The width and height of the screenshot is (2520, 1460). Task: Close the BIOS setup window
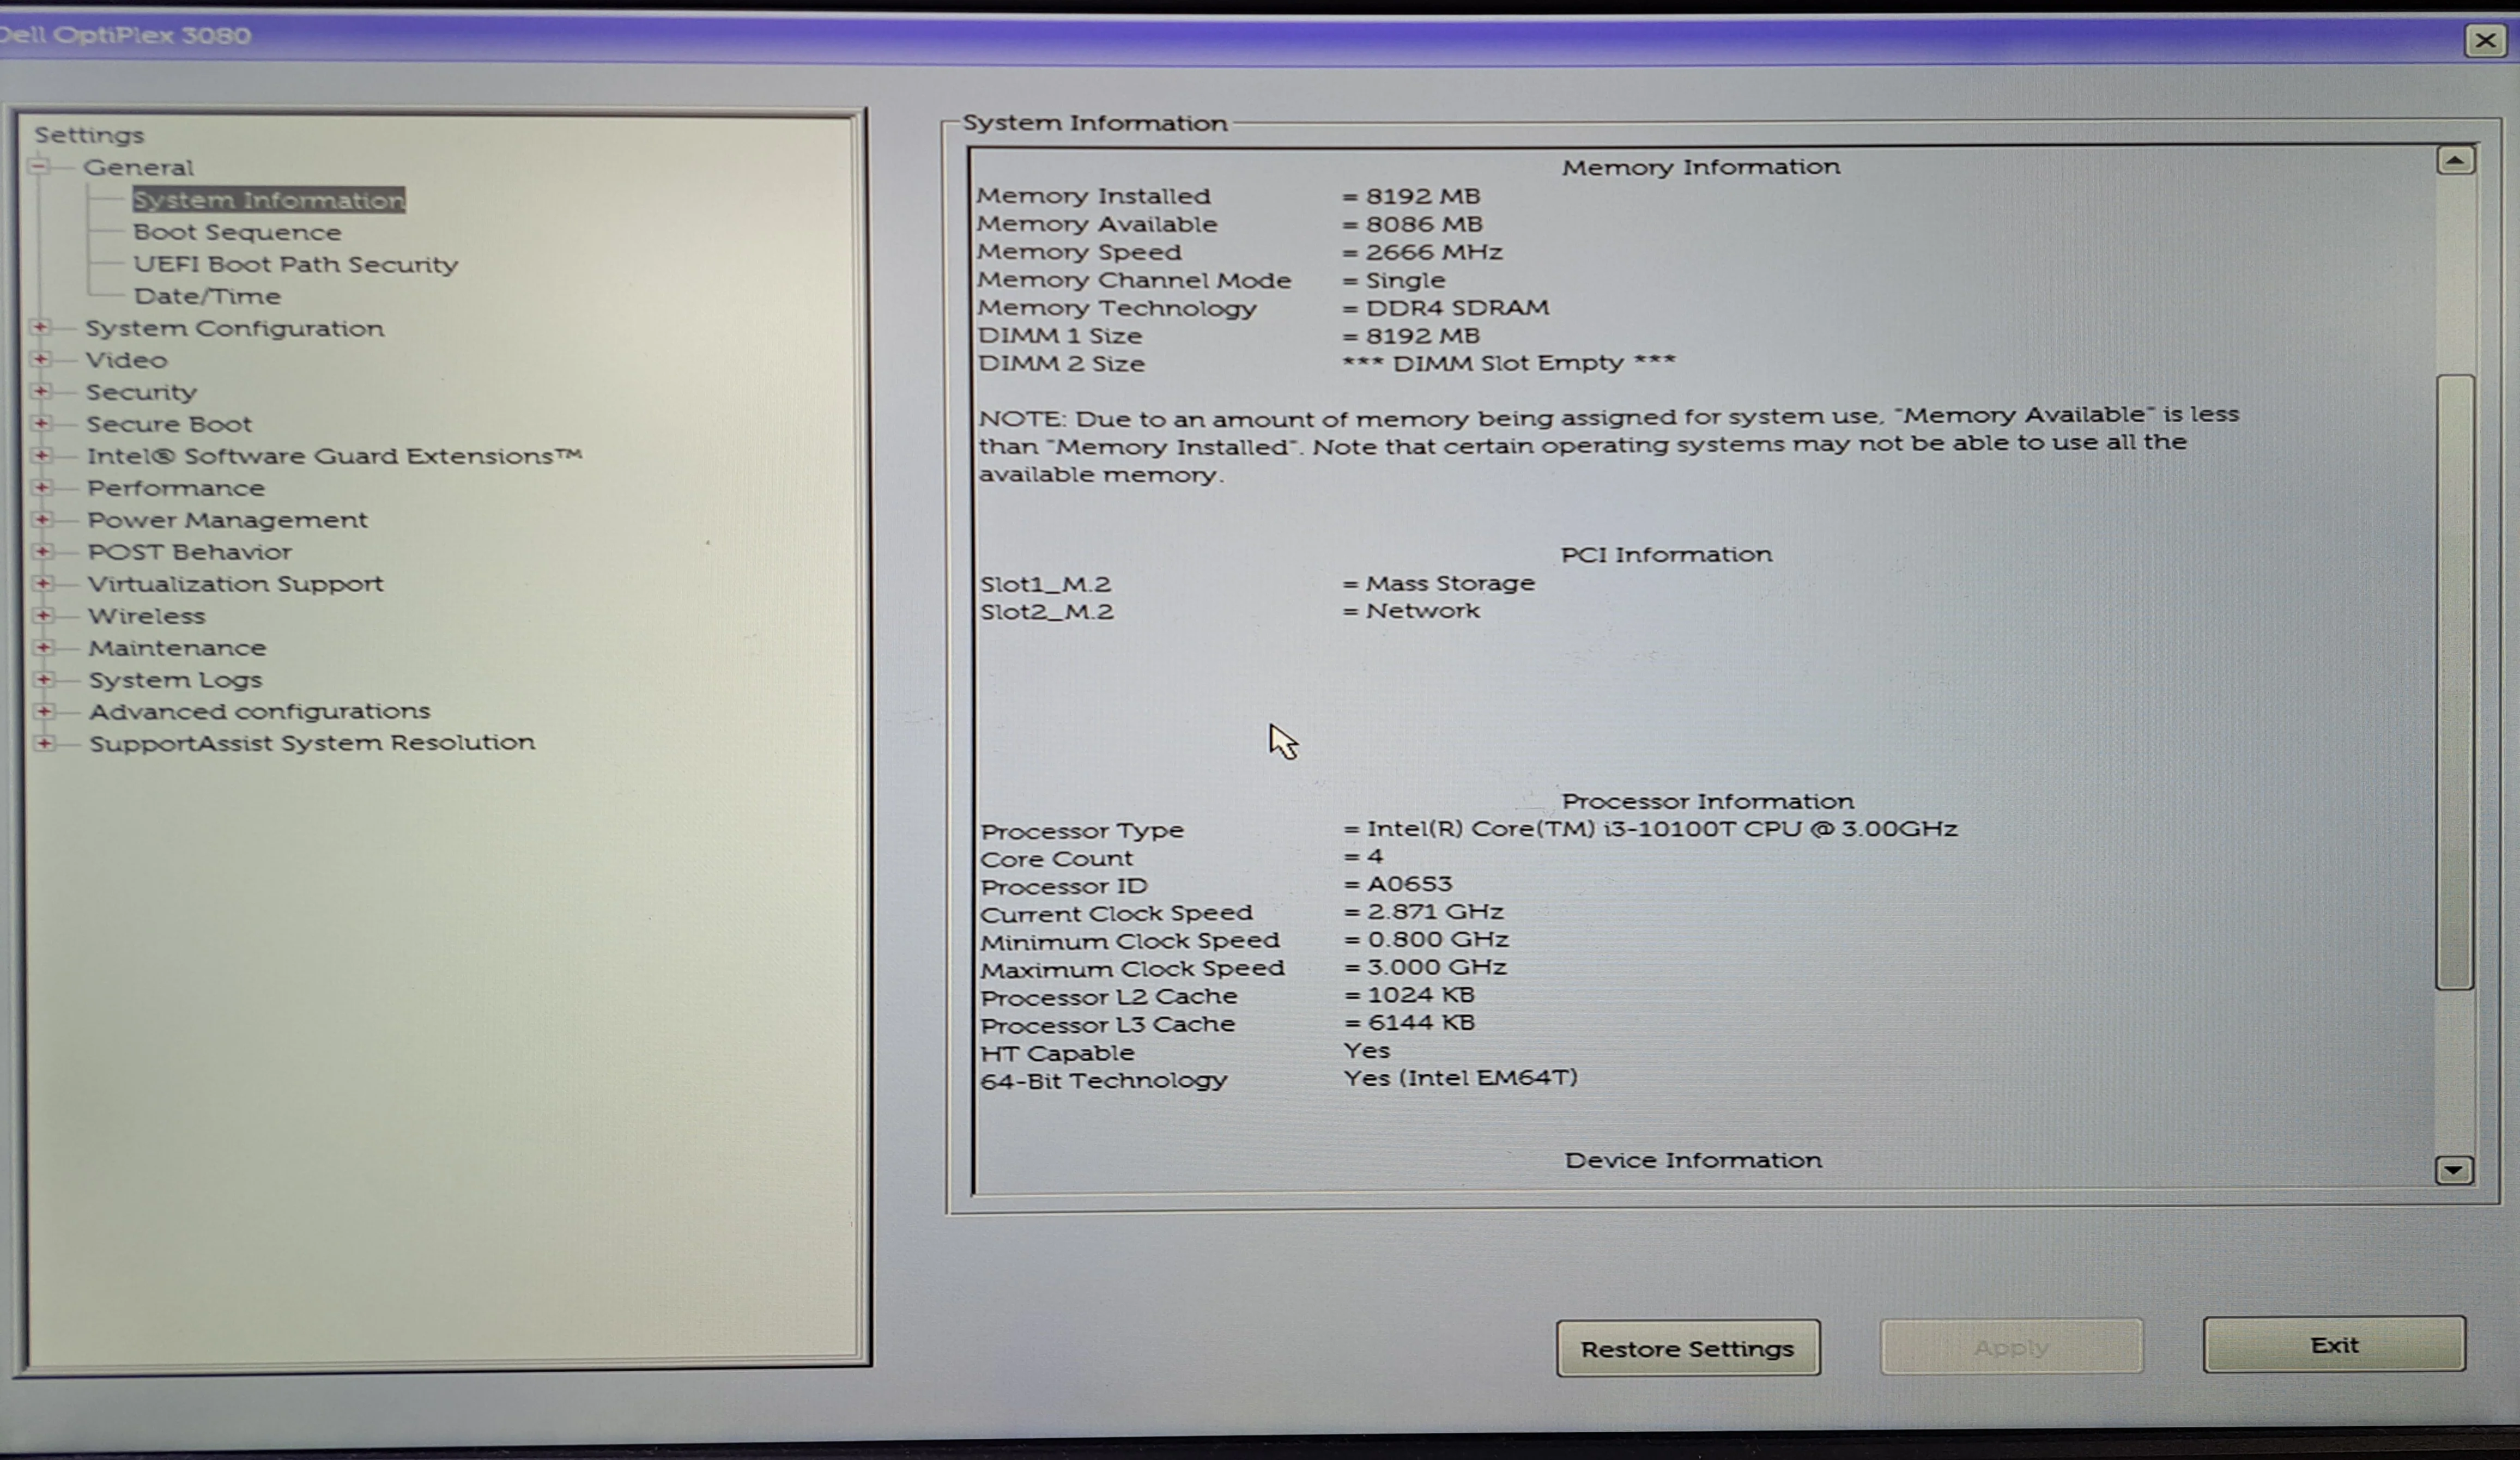2485,40
